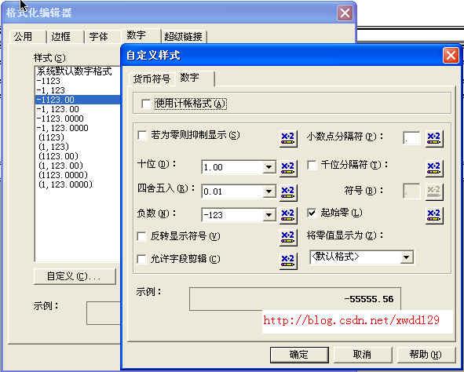Open formula button for 小数点分隔符
The image size is (464, 372).
(434, 138)
